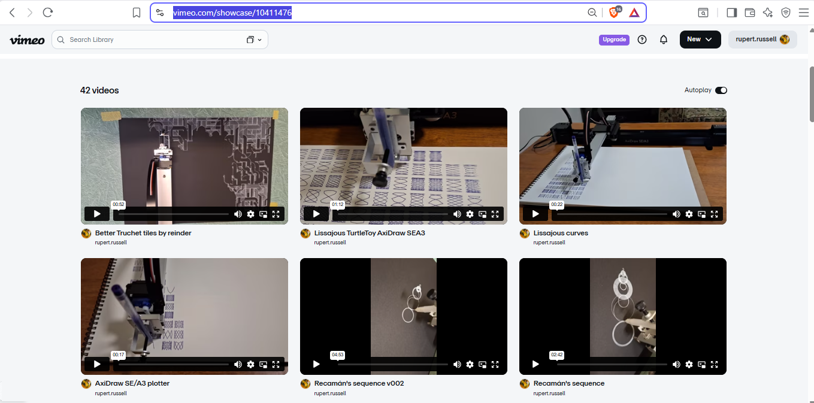Expand the New dropdown button
814x403 pixels.
tap(700, 40)
